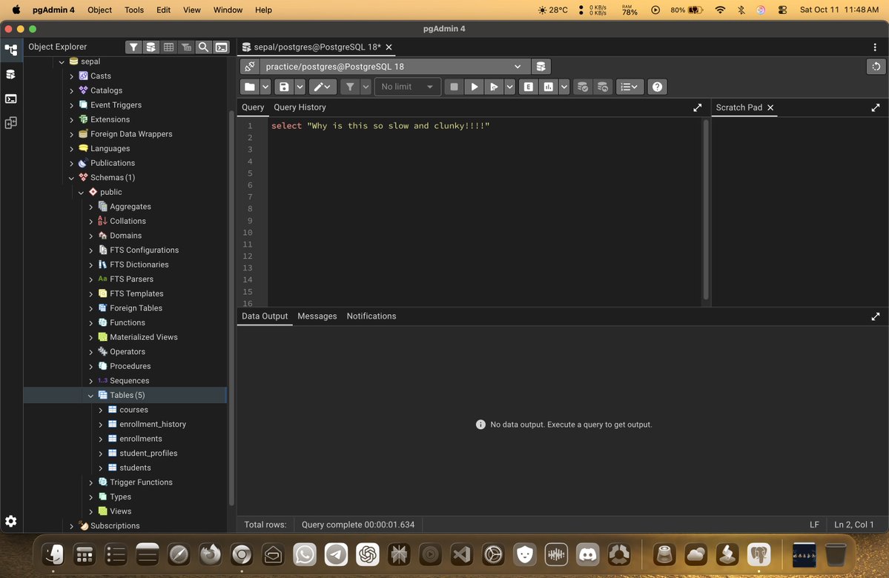Click the Rollback transaction icon
Image resolution: width=889 pixels, height=578 pixels.
(x=603, y=87)
